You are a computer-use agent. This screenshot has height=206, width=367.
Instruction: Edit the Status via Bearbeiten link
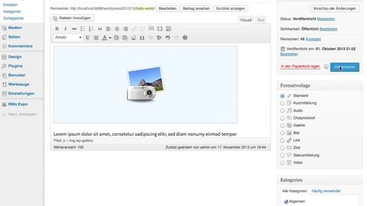point(326,19)
